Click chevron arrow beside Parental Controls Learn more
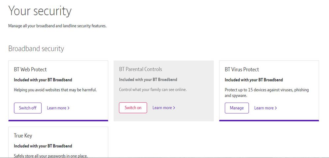This screenshot has width=329, height=158. 174,108
